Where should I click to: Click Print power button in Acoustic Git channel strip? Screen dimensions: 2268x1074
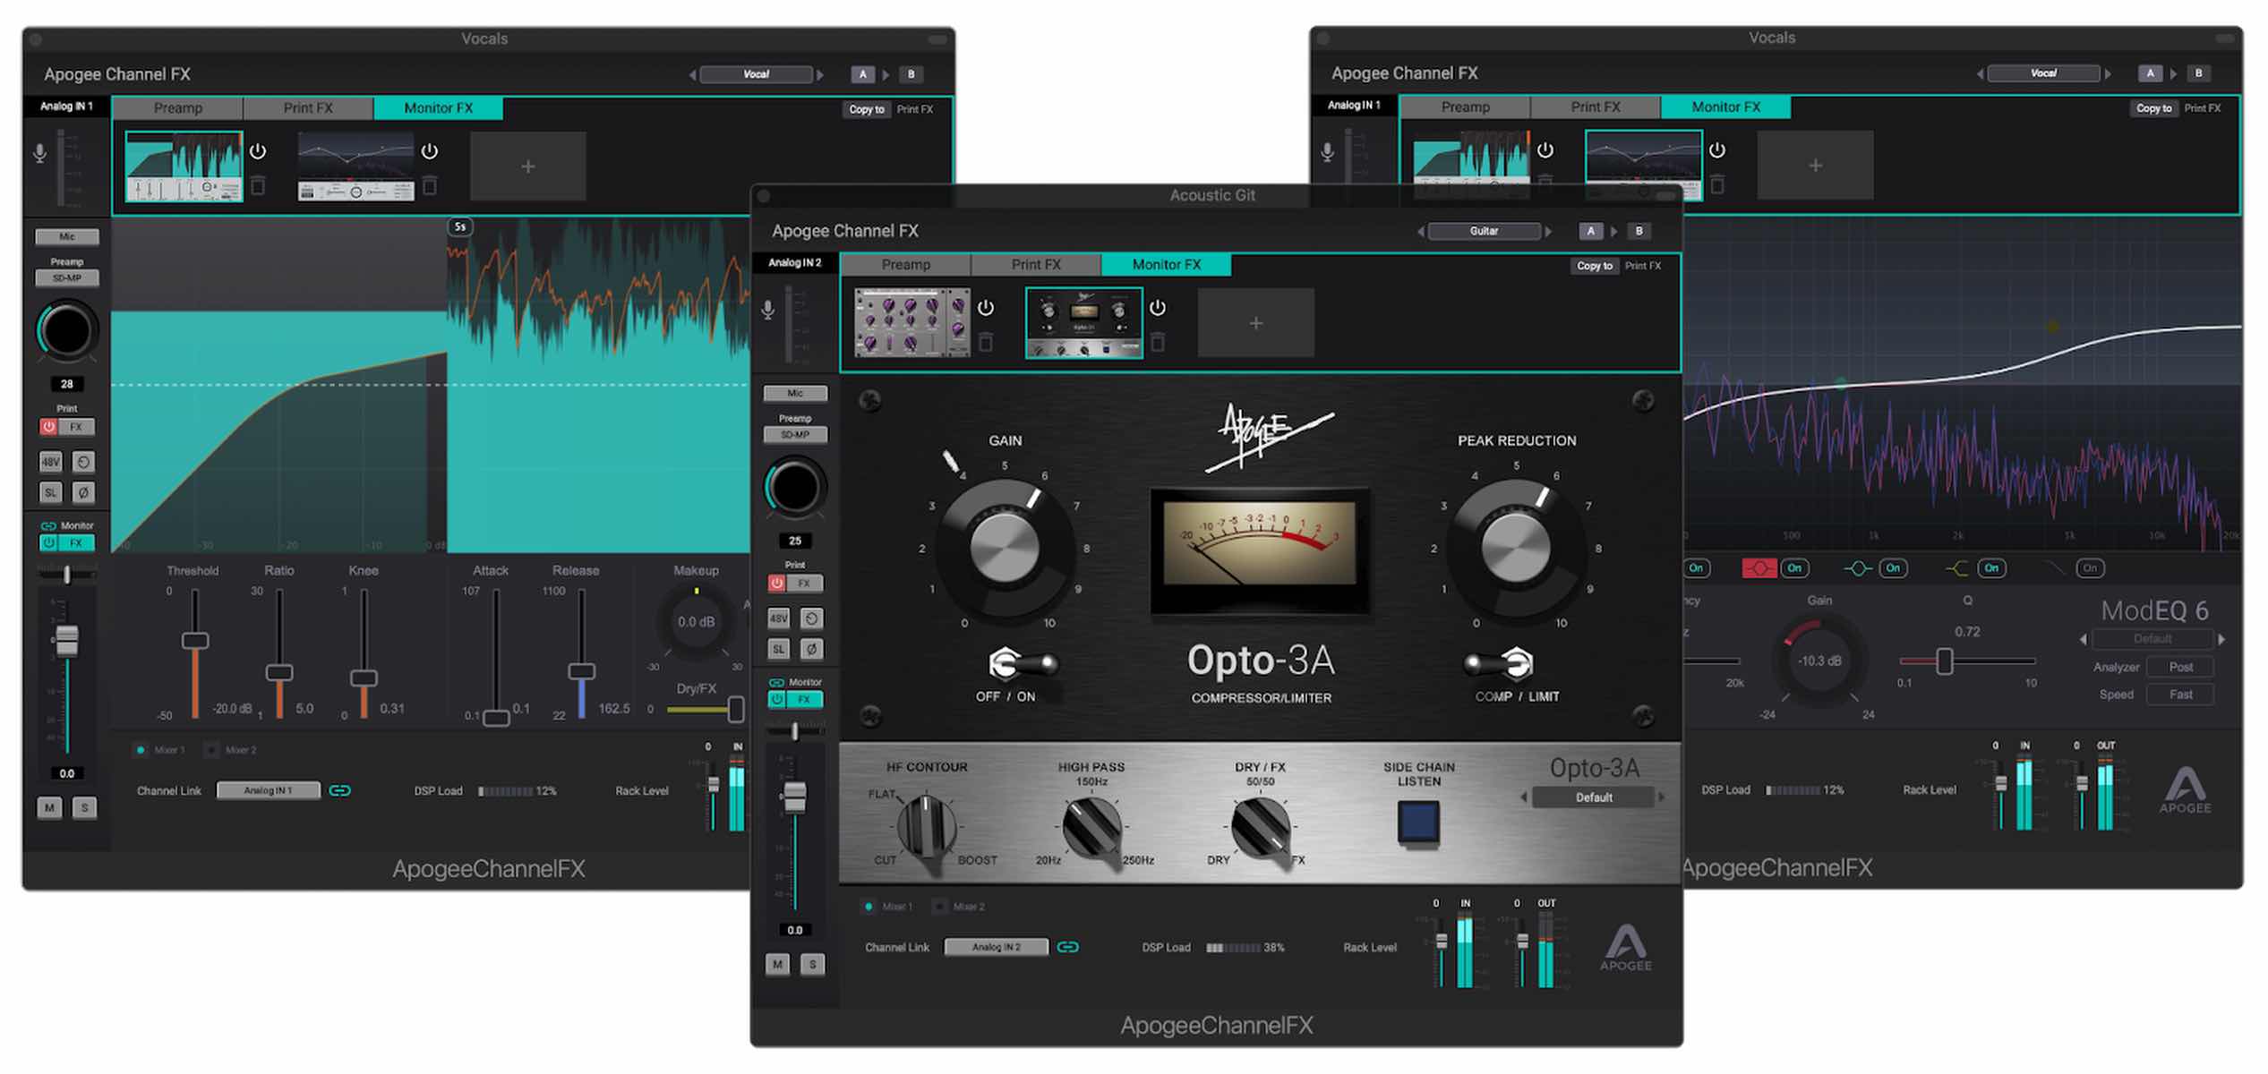pos(777,584)
